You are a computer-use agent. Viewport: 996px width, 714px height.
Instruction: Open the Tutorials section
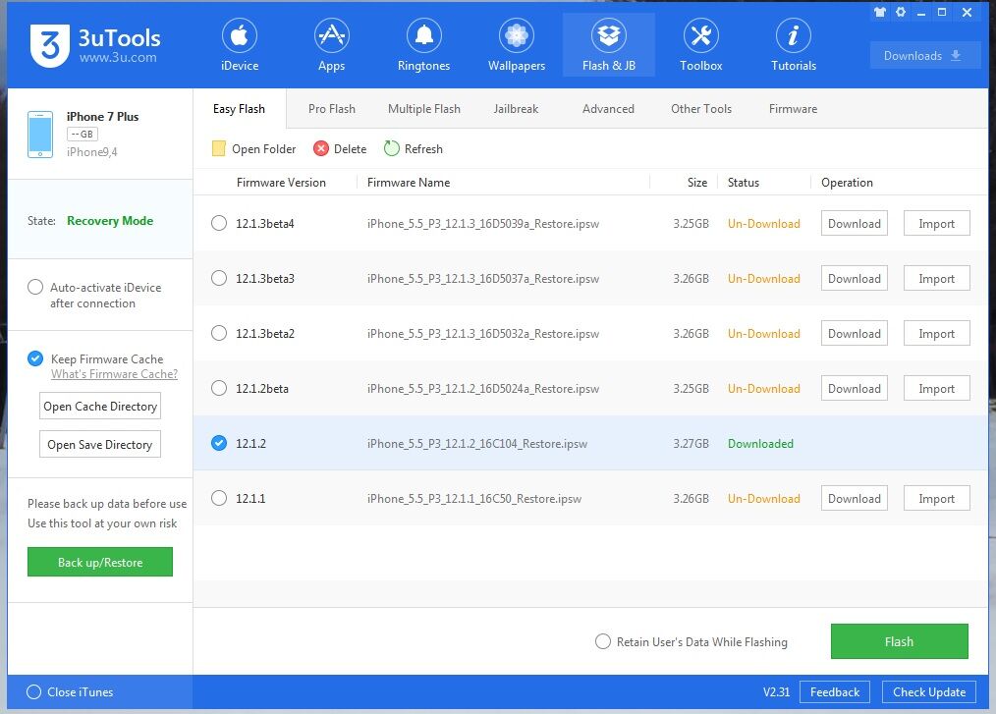pyautogui.click(x=794, y=45)
